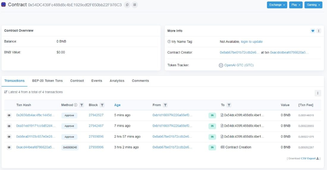
Task: Open the Play dropdown menu
Action: click(x=295, y=5)
